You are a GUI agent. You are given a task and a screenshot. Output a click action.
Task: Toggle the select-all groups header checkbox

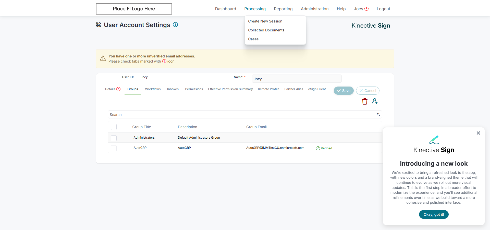[x=114, y=127]
